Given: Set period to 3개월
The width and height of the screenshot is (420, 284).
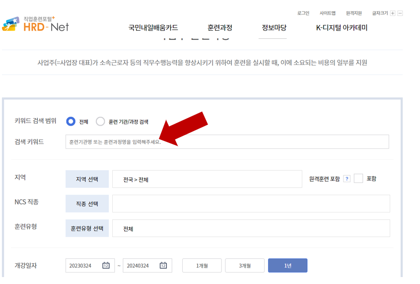Looking at the screenshot, I should pyautogui.click(x=245, y=266).
